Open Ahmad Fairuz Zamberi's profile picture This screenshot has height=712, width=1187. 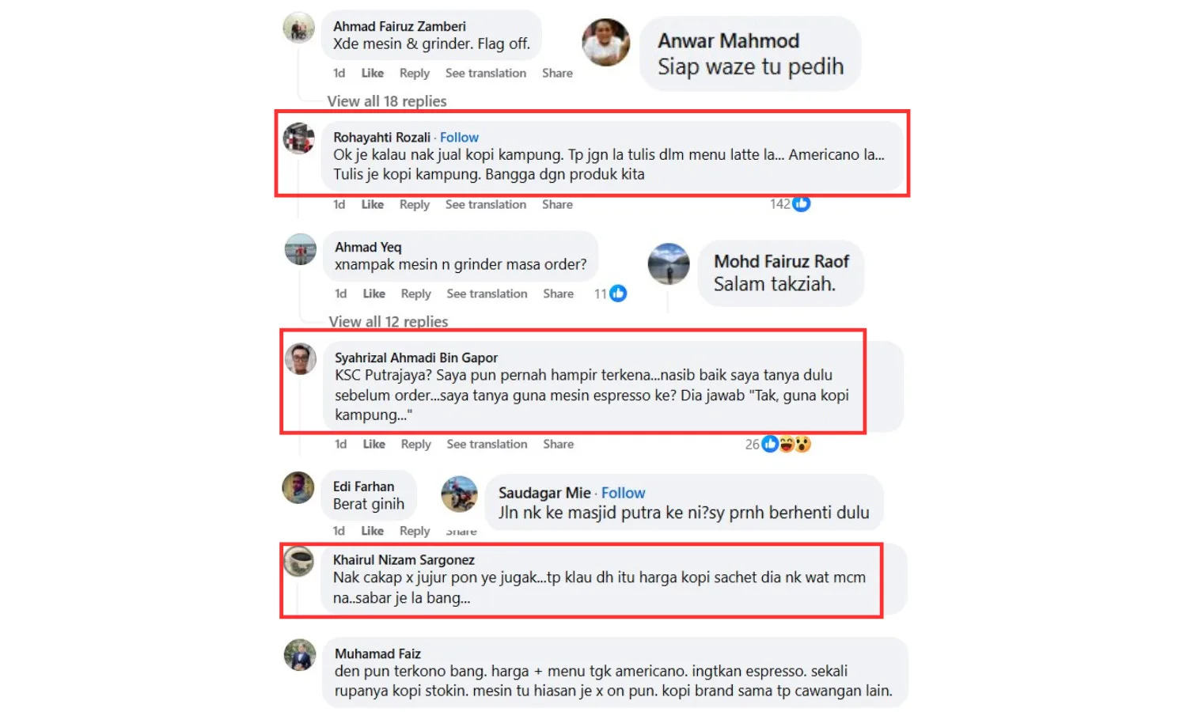[299, 28]
